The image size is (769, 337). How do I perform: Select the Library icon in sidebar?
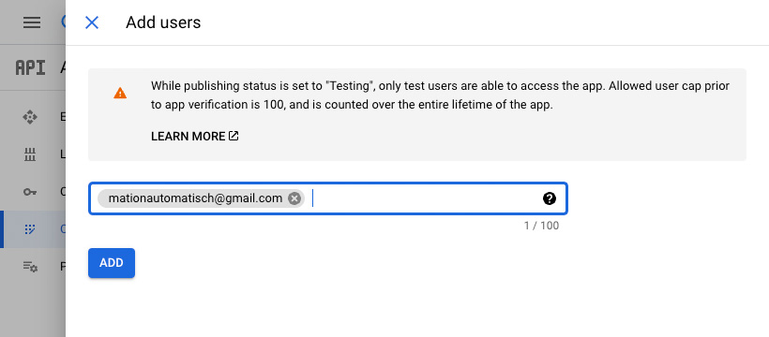tap(30, 154)
